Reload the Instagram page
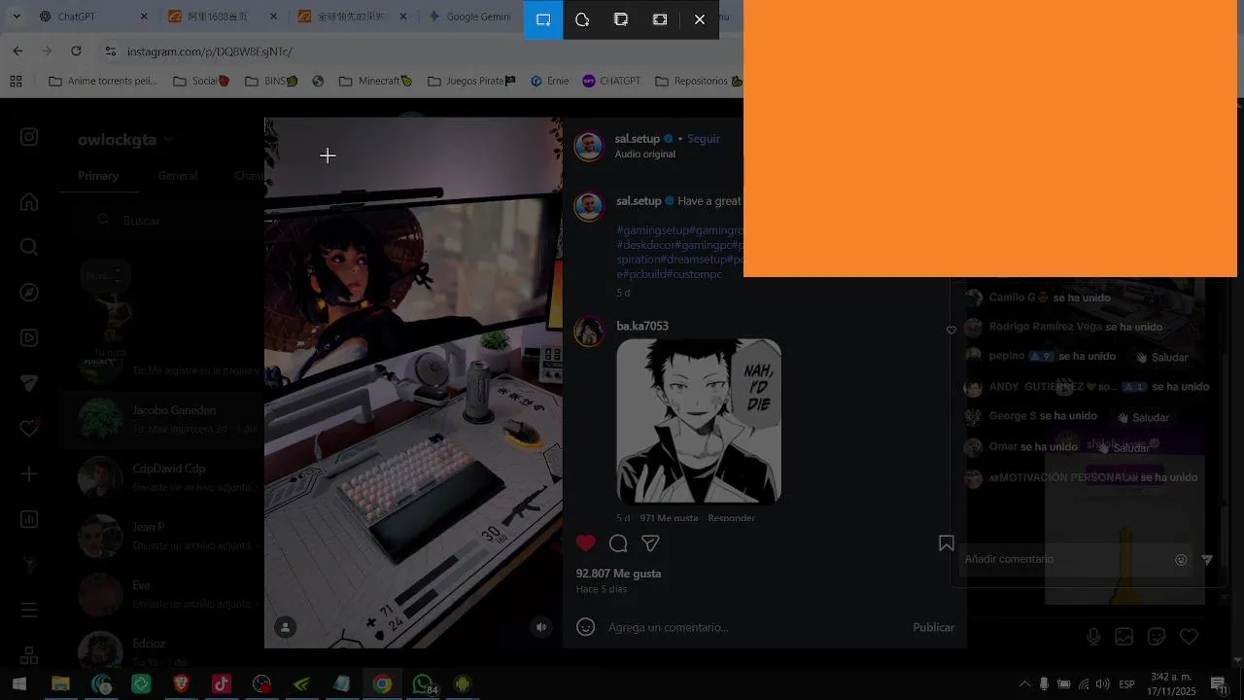1244x700 pixels. [x=77, y=51]
